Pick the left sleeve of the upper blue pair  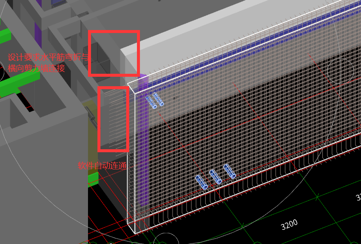pos(151,102)
